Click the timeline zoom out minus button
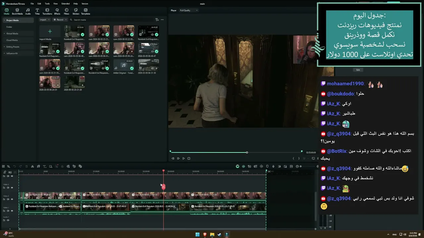The width and height of the screenshot is (424, 238). [x=297, y=166]
